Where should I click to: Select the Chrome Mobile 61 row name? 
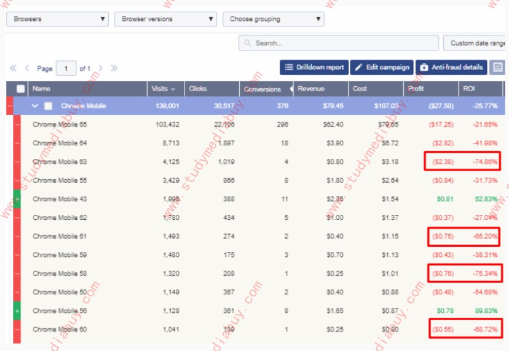tap(60, 236)
